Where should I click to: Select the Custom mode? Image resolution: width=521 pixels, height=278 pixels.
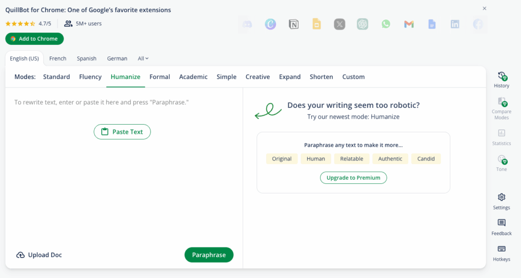coord(354,77)
